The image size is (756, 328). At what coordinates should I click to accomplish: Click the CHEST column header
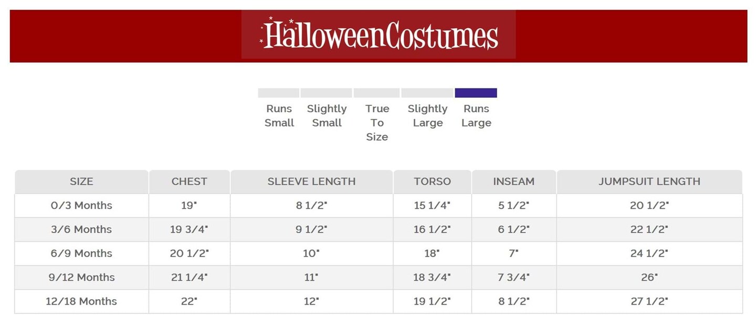[x=190, y=182]
